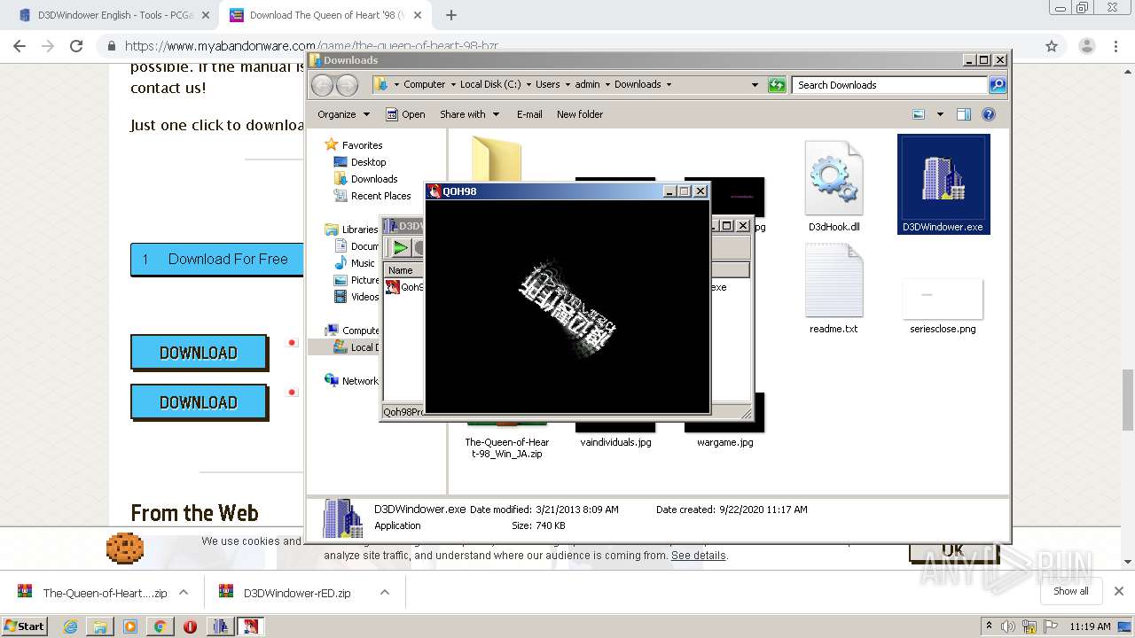Open Internet Explorer from taskbar
Image resolution: width=1135 pixels, height=638 pixels.
(70, 626)
